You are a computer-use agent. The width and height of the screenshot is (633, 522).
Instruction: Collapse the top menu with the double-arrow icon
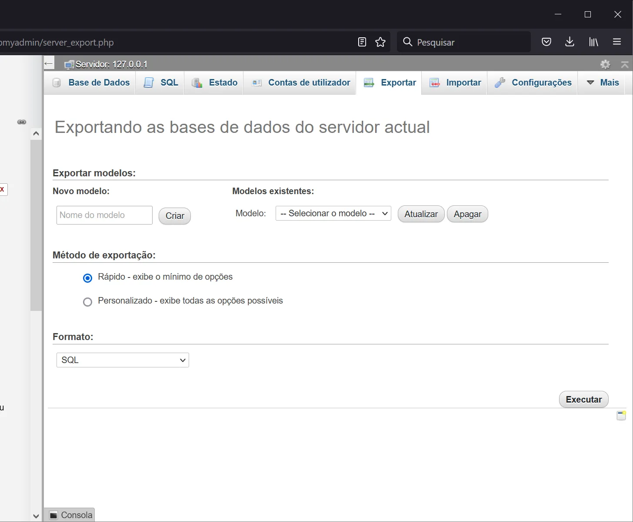click(x=625, y=65)
